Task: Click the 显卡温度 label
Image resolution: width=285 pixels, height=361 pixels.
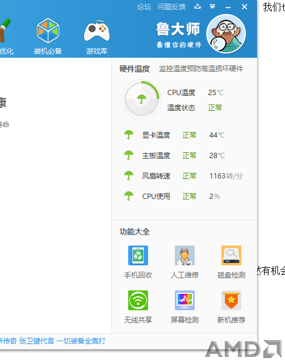Action: coord(156,135)
